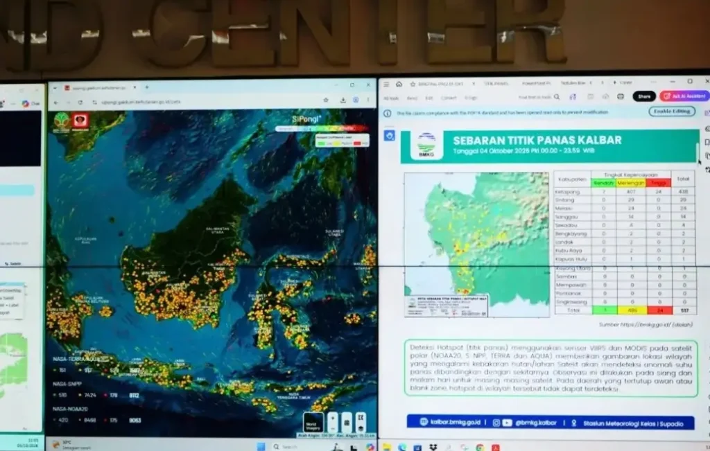710x451 pixels.
Task: Zoom in the map with the plus button
Action: pyautogui.click(x=333, y=418)
